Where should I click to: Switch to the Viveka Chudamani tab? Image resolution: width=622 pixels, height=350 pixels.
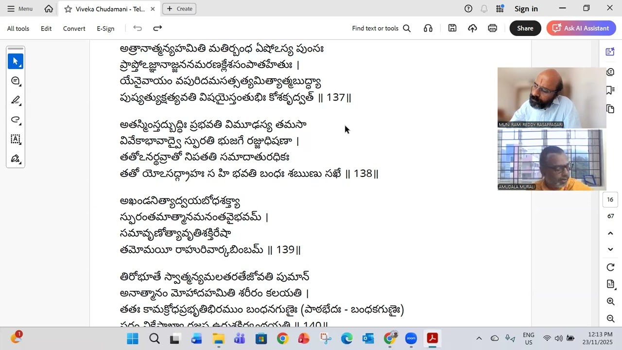point(109,9)
